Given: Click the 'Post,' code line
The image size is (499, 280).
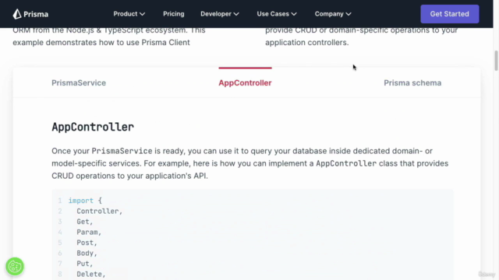Looking at the screenshot, I should pyautogui.click(x=87, y=243).
